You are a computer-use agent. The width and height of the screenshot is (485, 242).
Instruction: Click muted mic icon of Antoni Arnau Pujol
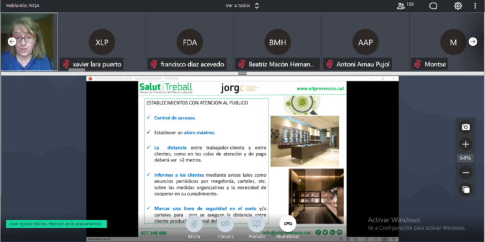(329, 64)
